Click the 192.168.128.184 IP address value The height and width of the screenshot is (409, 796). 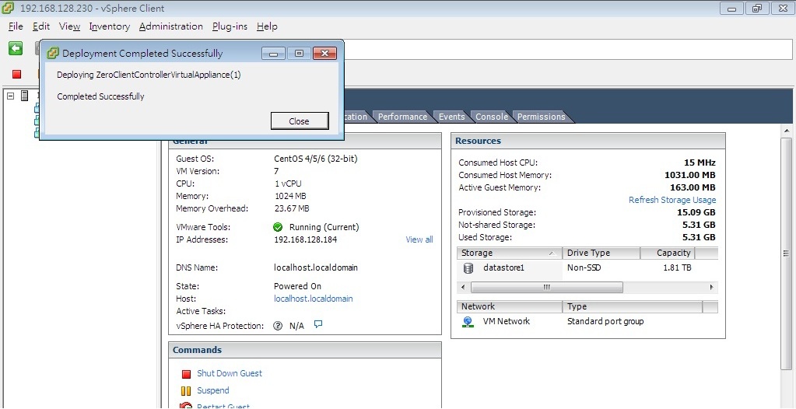tap(305, 239)
